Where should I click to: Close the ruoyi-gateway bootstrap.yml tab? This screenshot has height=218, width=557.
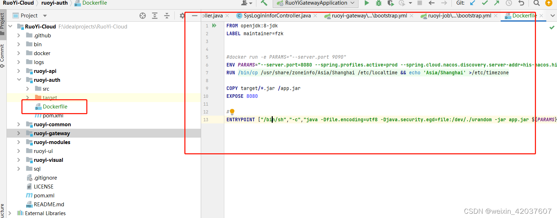pyautogui.click(x=412, y=16)
